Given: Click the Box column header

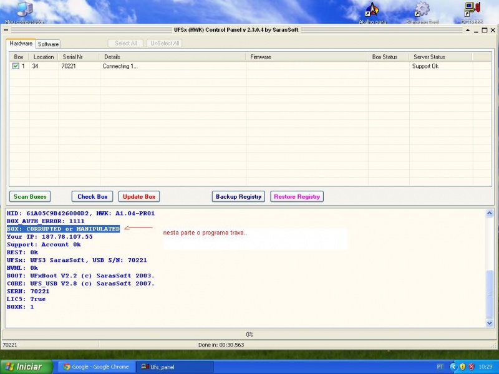Looking at the screenshot, I should 19,57.
